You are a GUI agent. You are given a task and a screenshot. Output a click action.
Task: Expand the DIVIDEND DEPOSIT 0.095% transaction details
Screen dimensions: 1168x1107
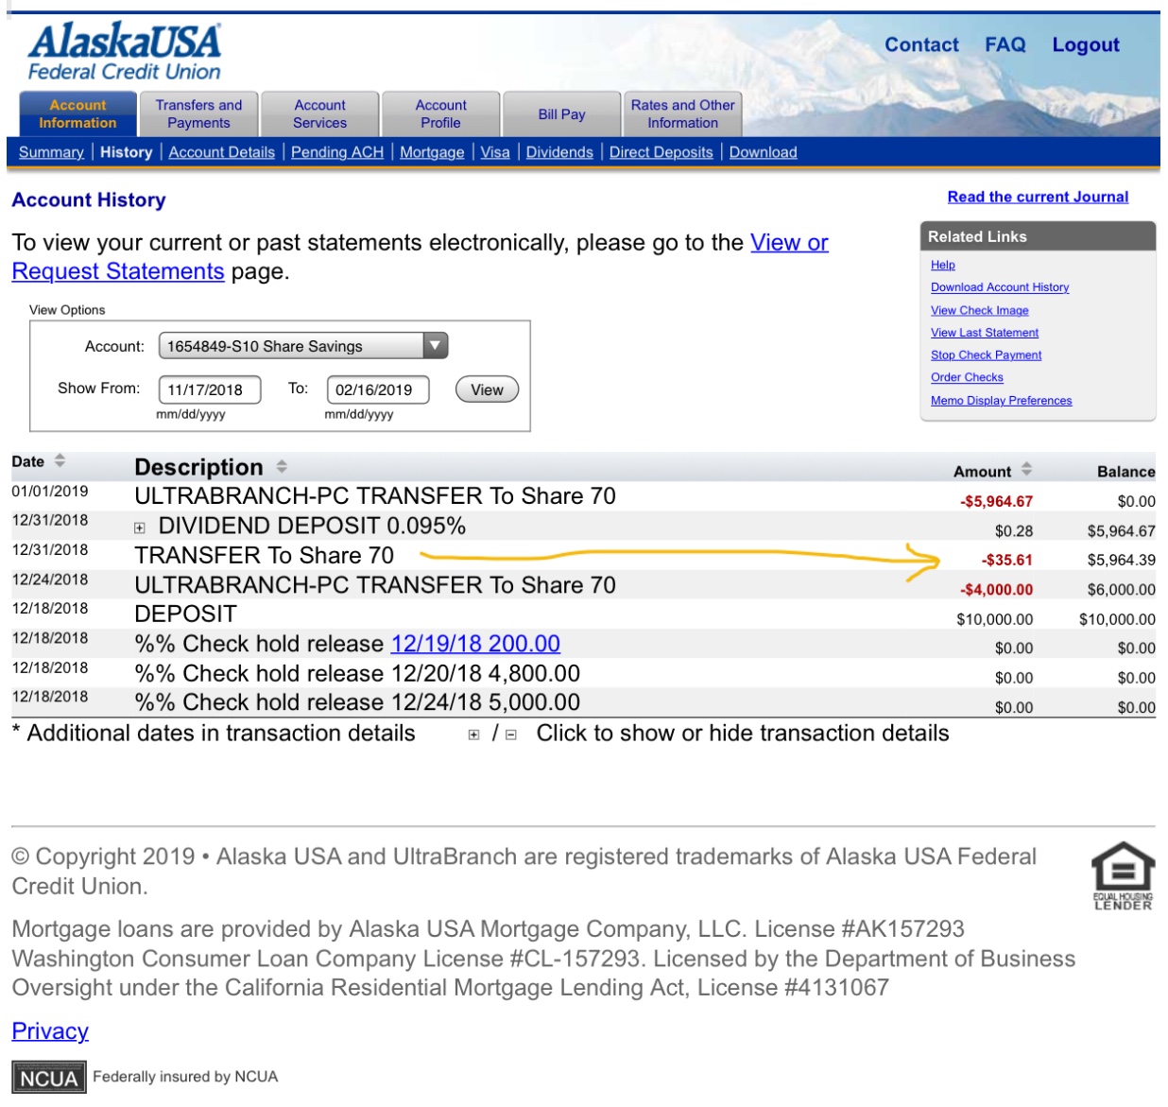pyautogui.click(x=140, y=528)
